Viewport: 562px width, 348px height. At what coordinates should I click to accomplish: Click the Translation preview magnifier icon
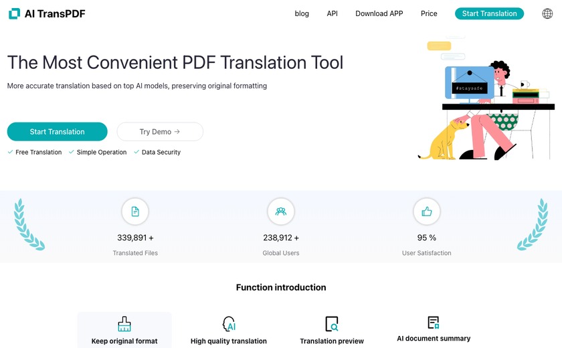[332, 324]
